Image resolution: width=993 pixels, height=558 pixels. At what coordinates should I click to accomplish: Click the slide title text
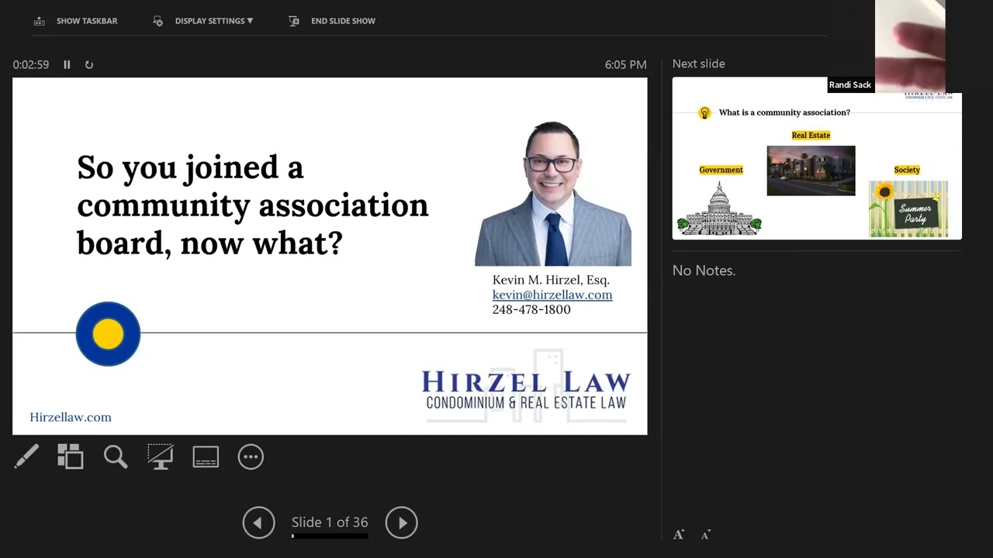point(252,205)
